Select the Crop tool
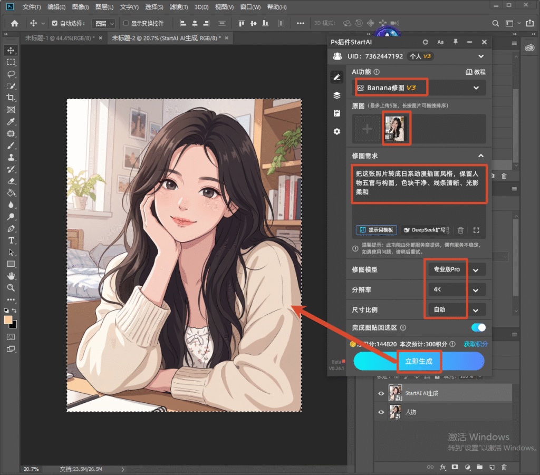Screen dimensions: 540x475 click(x=11, y=98)
